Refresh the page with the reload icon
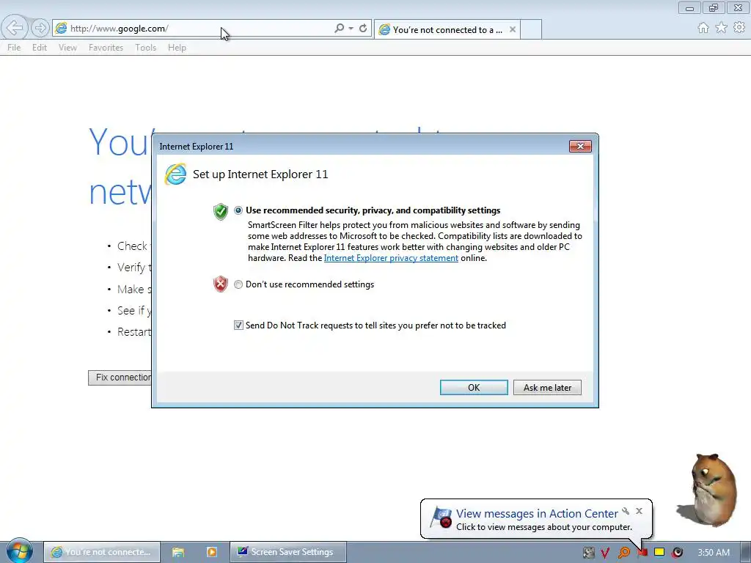This screenshot has height=563, width=751. point(363,29)
